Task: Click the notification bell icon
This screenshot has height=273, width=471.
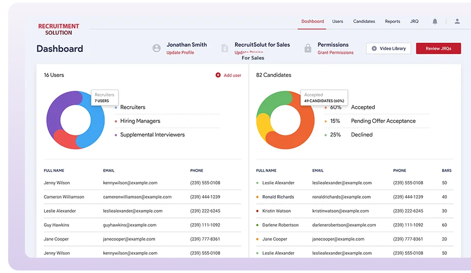Action: [435, 21]
